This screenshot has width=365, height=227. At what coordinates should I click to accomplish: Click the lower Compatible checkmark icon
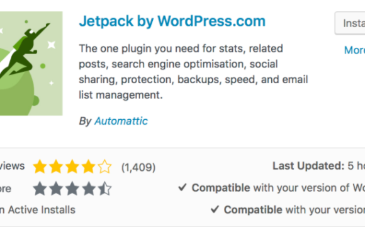click(215, 209)
